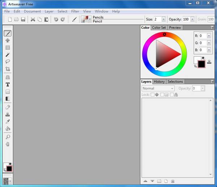Switch to the Preview tab

pyautogui.click(x=175, y=28)
